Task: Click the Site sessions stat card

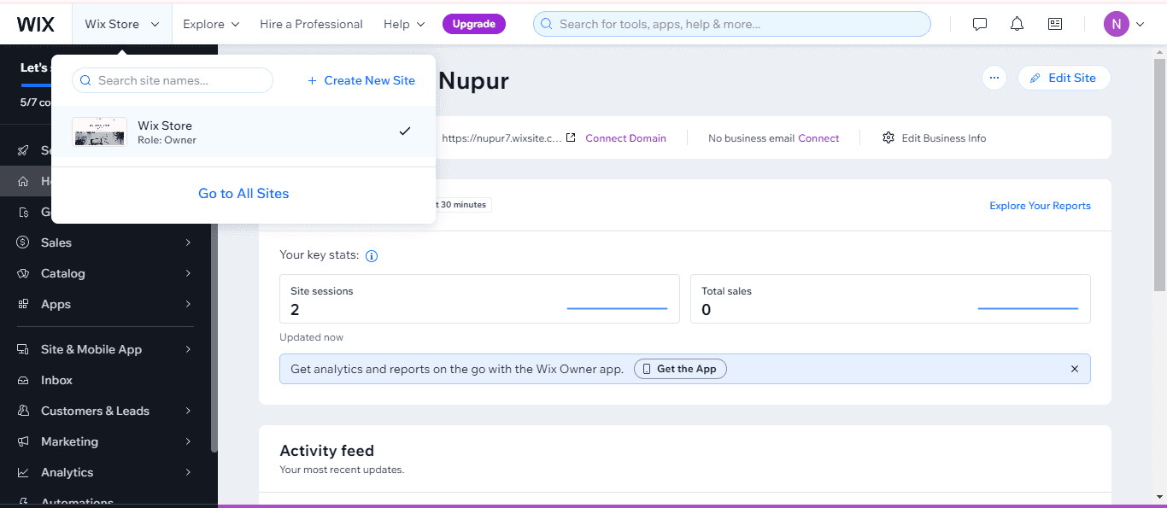Action: [x=479, y=299]
